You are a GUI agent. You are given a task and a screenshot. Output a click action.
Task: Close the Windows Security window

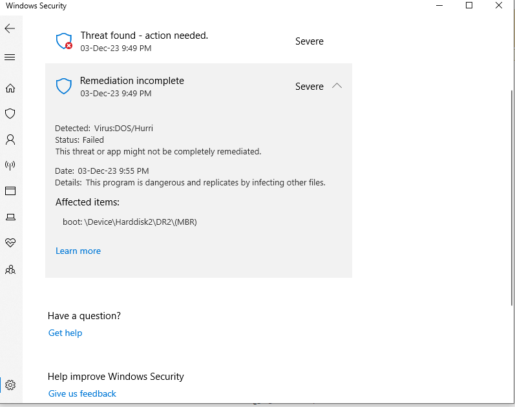(x=499, y=5)
